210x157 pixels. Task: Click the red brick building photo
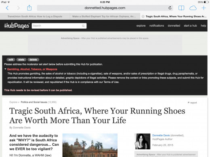coord(90,145)
